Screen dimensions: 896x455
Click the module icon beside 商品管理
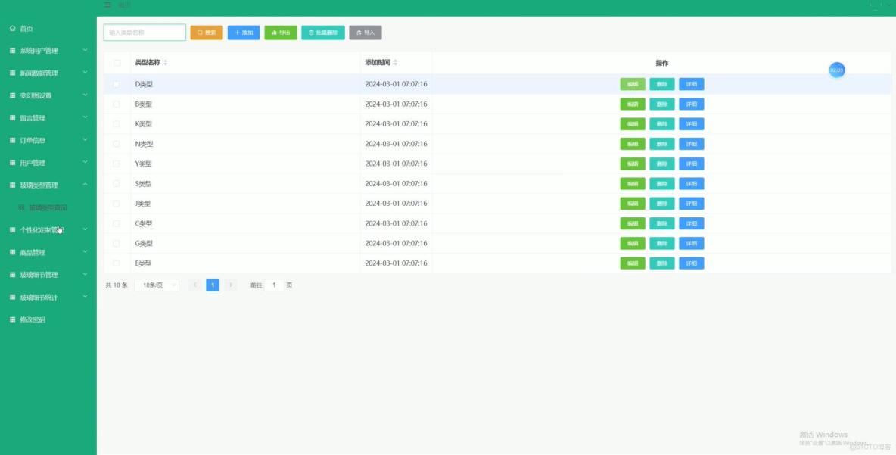pos(13,252)
